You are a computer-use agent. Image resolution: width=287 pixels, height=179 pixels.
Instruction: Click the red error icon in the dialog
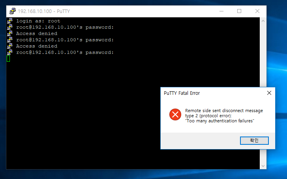[x=175, y=114]
